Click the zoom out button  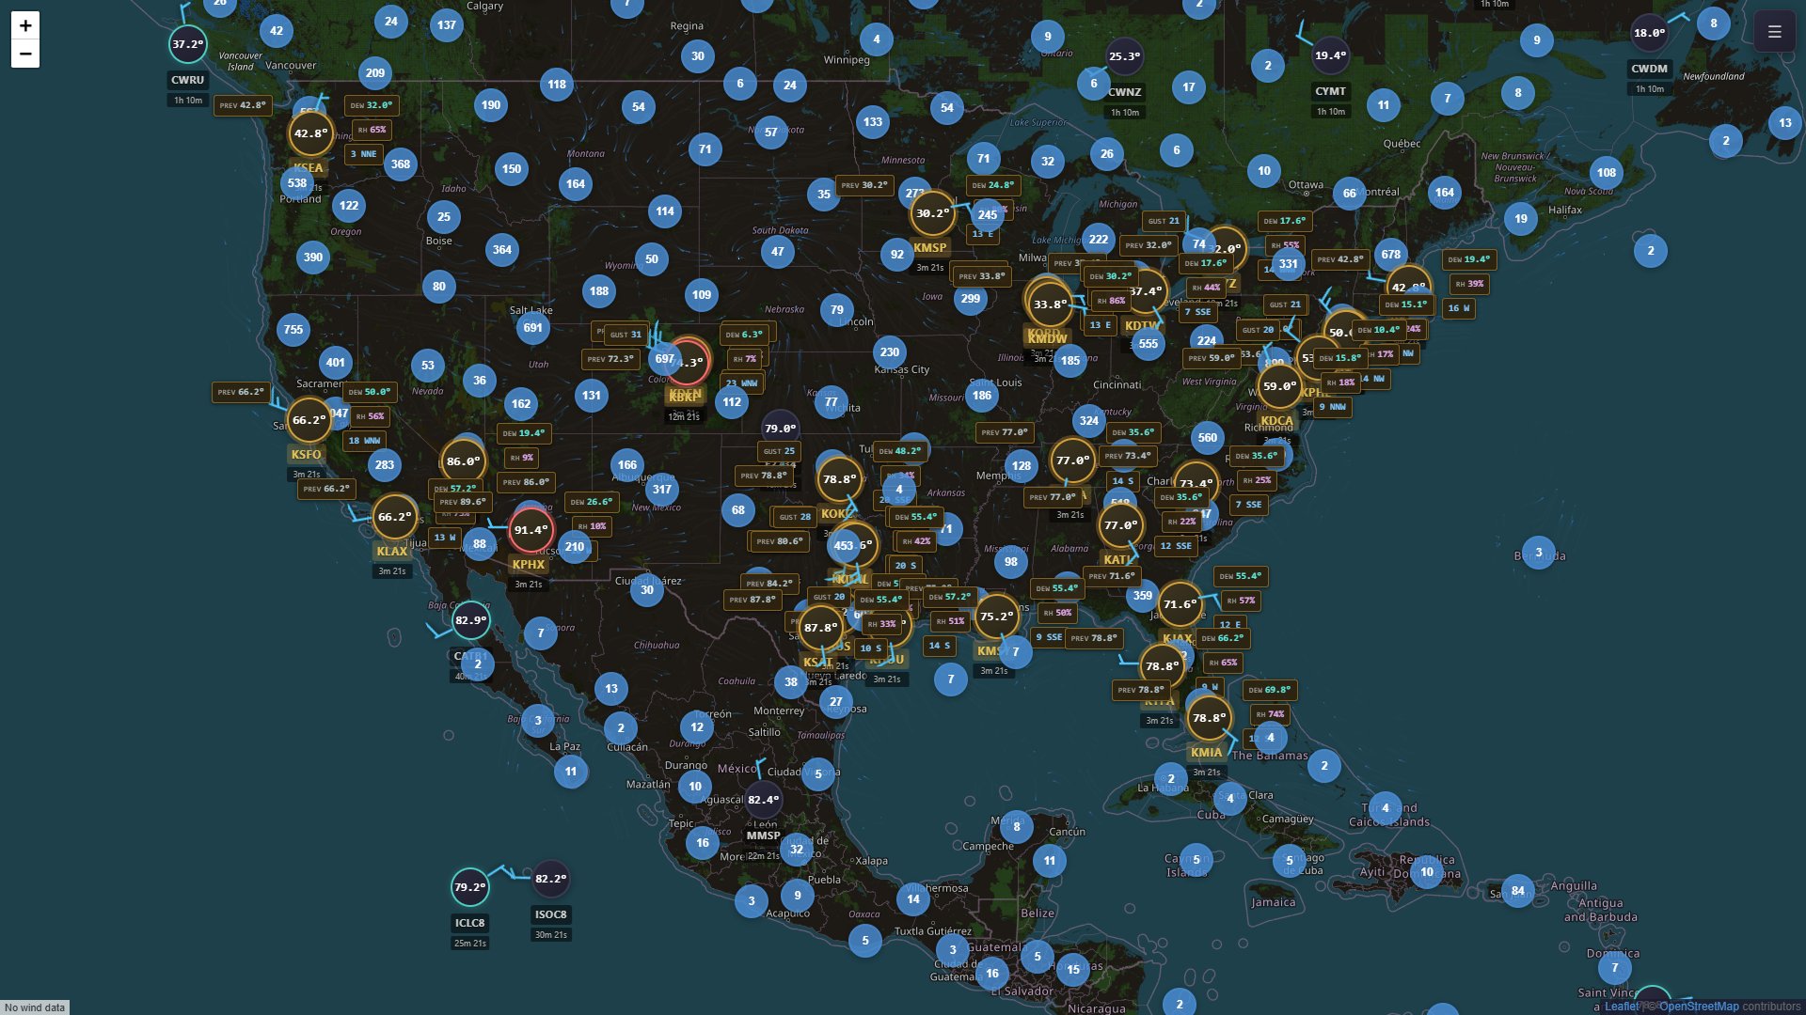[24, 55]
